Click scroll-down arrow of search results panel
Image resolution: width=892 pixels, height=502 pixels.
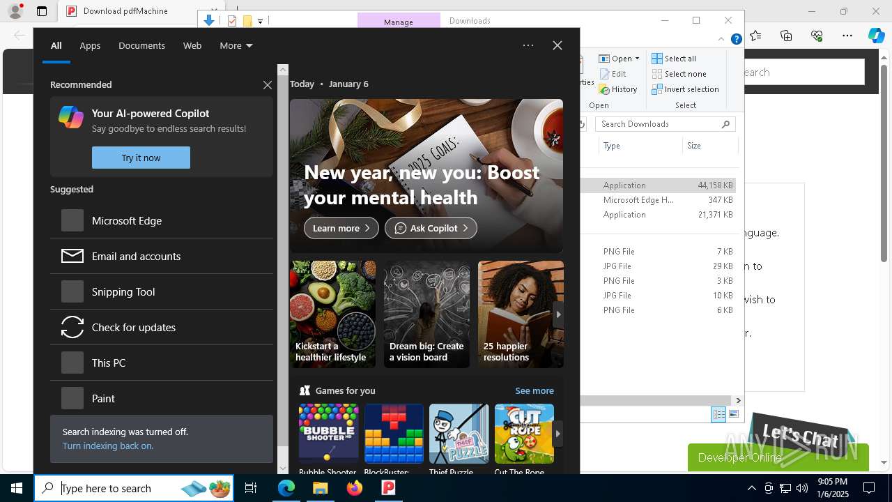[x=283, y=469]
